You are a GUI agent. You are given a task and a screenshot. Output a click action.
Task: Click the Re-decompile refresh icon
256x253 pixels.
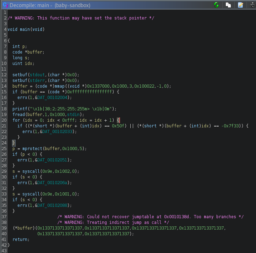pos(216,5)
